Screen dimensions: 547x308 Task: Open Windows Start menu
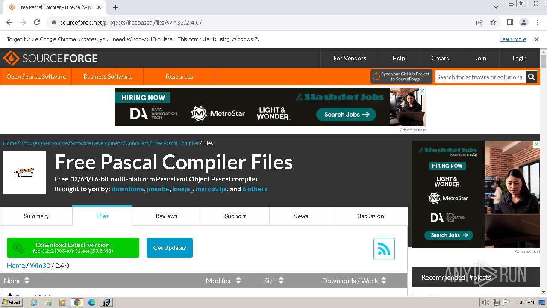pos(12,302)
